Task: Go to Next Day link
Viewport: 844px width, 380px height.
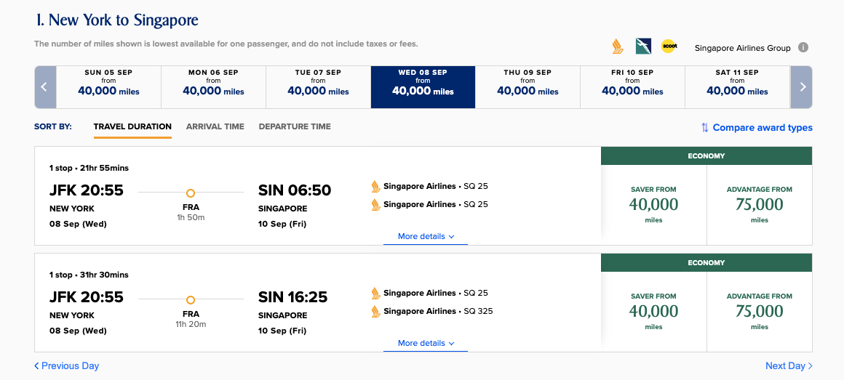Action: (x=789, y=366)
